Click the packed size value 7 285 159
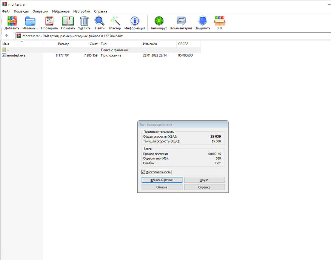 (x=91, y=55)
